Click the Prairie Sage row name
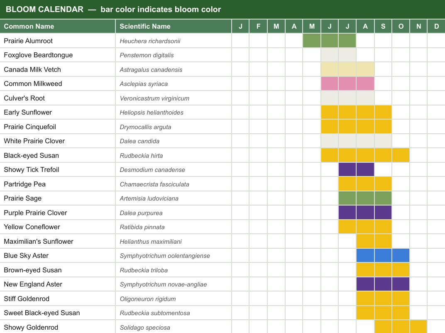 23,198
